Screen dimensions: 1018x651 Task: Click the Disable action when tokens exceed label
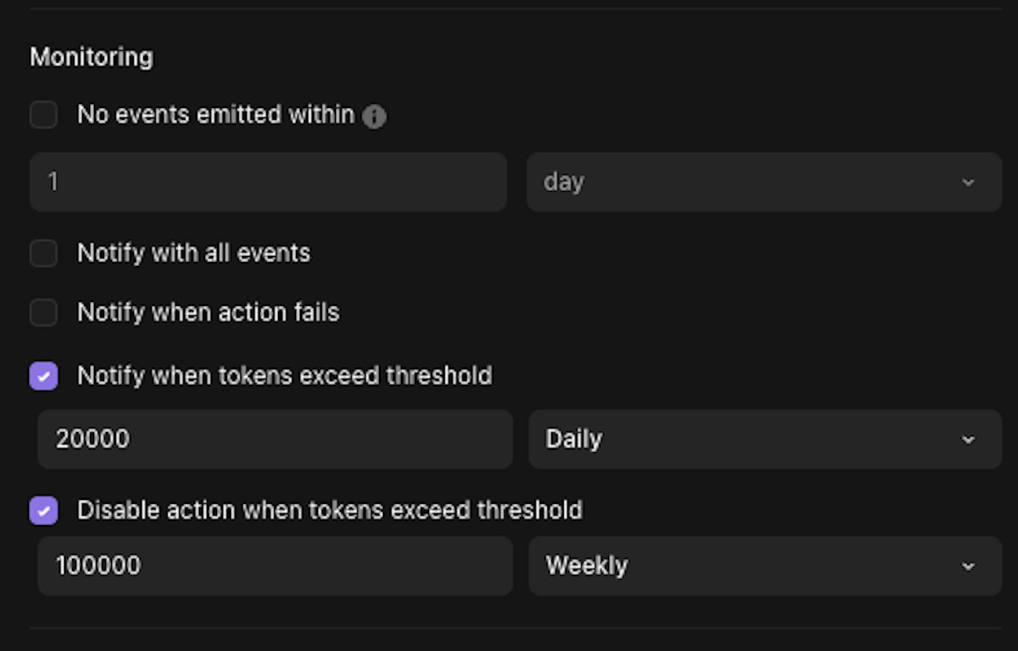[x=330, y=511]
